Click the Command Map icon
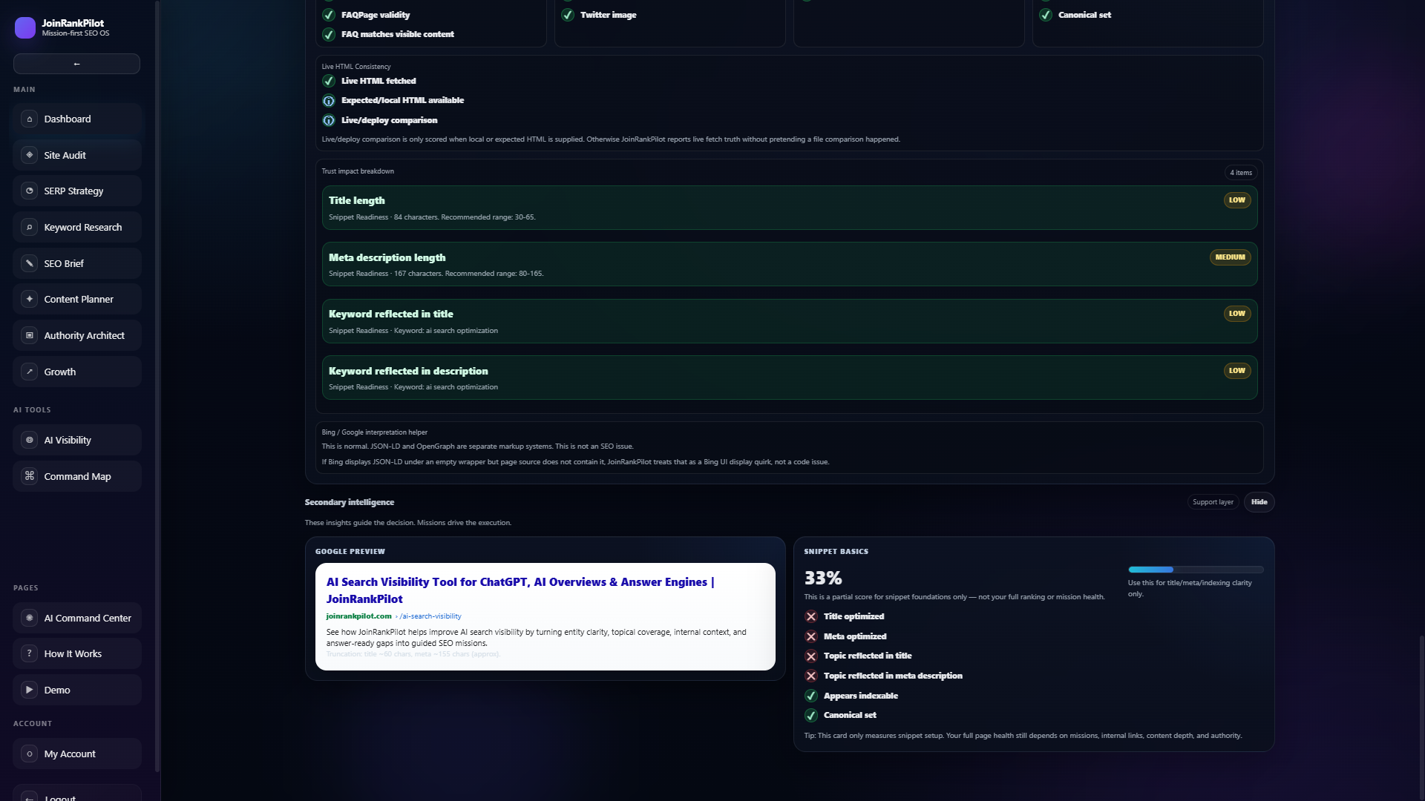Viewport: 1425px width, 801px height. (29, 476)
